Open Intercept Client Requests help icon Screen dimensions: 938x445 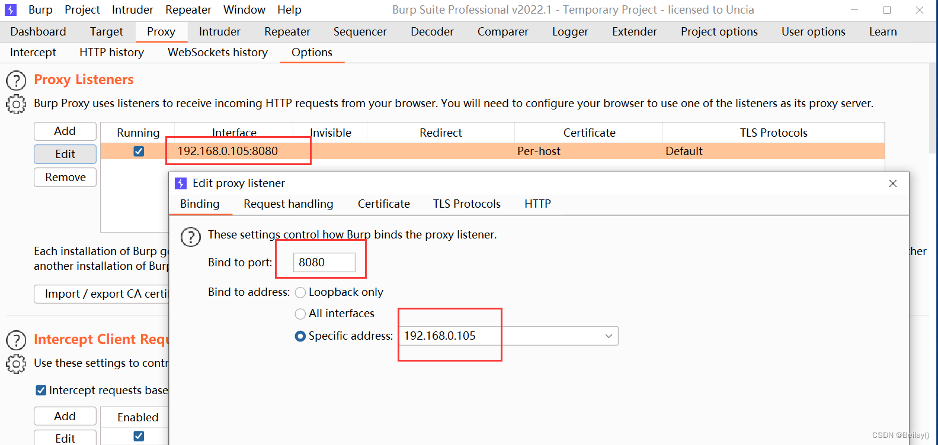point(16,340)
